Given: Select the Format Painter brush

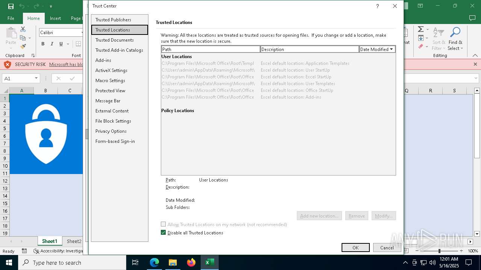Looking at the screenshot, I should (x=23, y=46).
